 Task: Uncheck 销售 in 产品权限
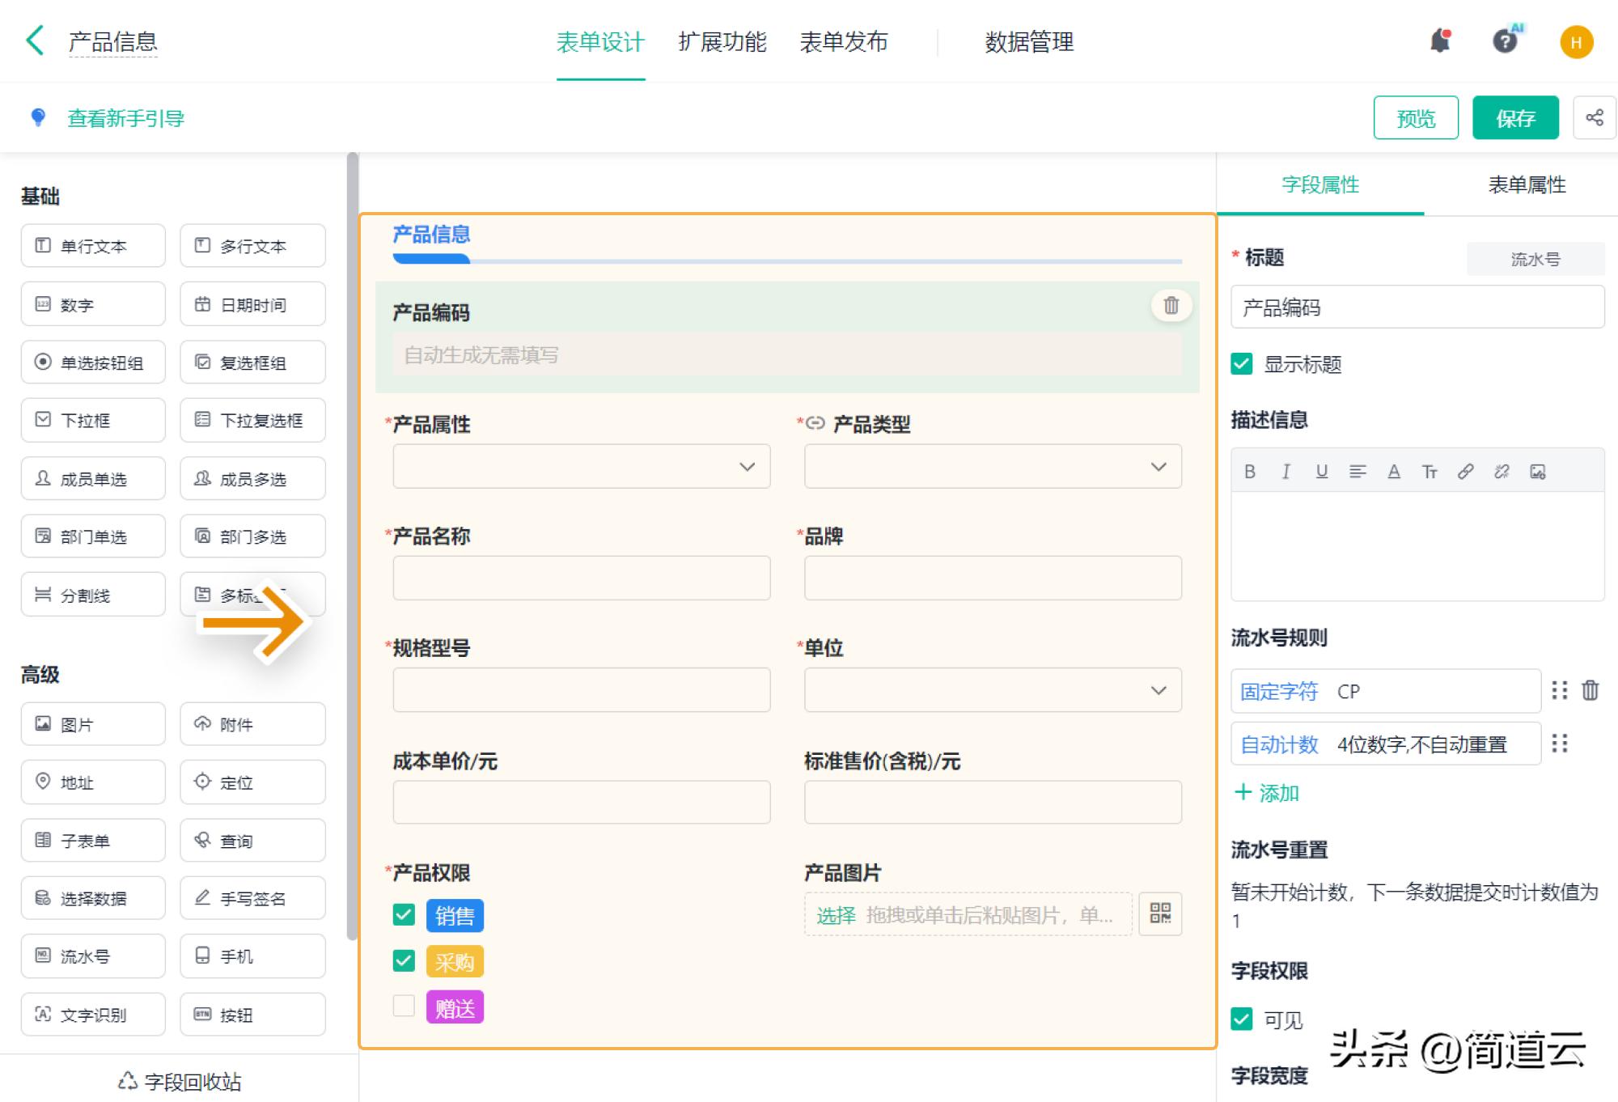(x=404, y=915)
